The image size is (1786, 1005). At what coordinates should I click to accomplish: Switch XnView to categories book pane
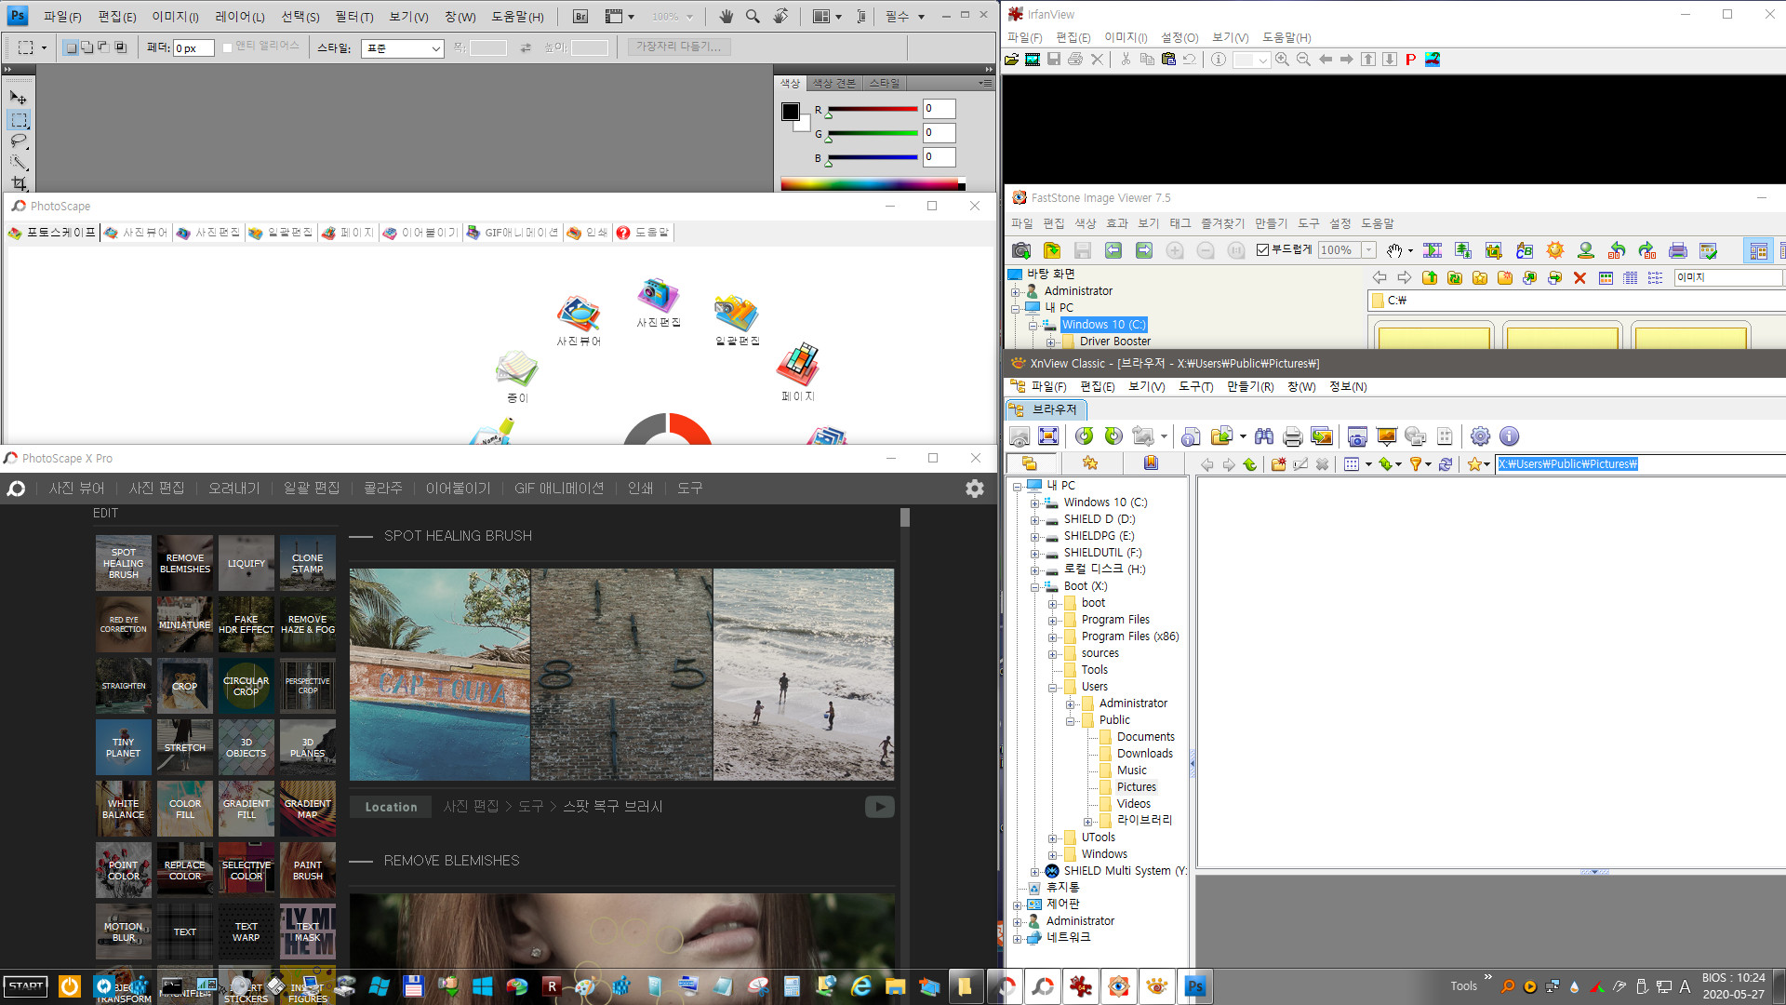coord(1151,463)
